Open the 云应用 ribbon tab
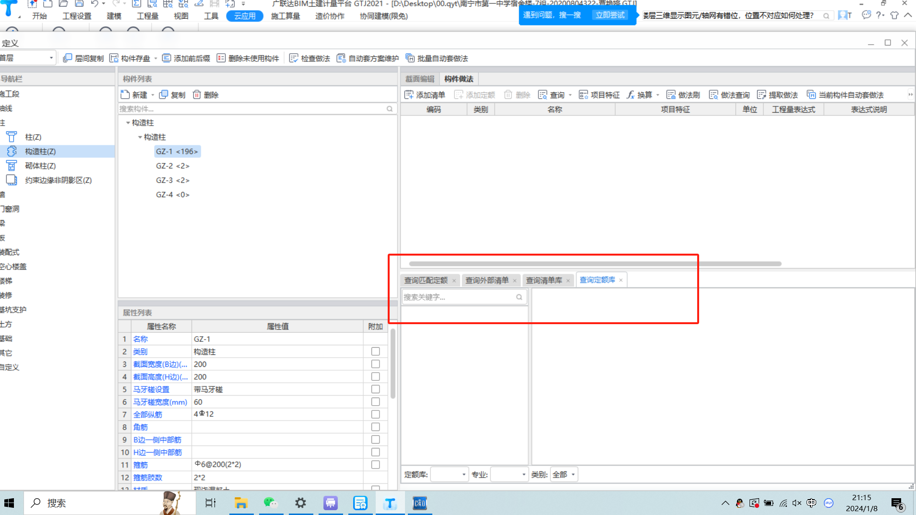Viewport: 916px width, 515px height. (x=245, y=16)
